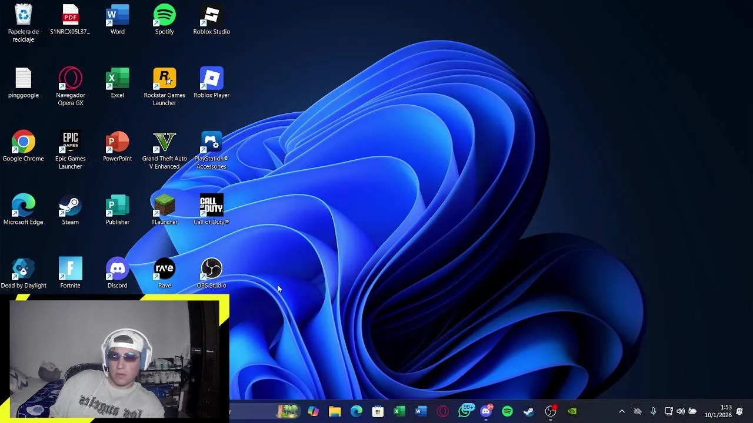This screenshot has width=753, height=423.
Task: Open the volume speaker tray icon
Action: click(x=681, y=411)
